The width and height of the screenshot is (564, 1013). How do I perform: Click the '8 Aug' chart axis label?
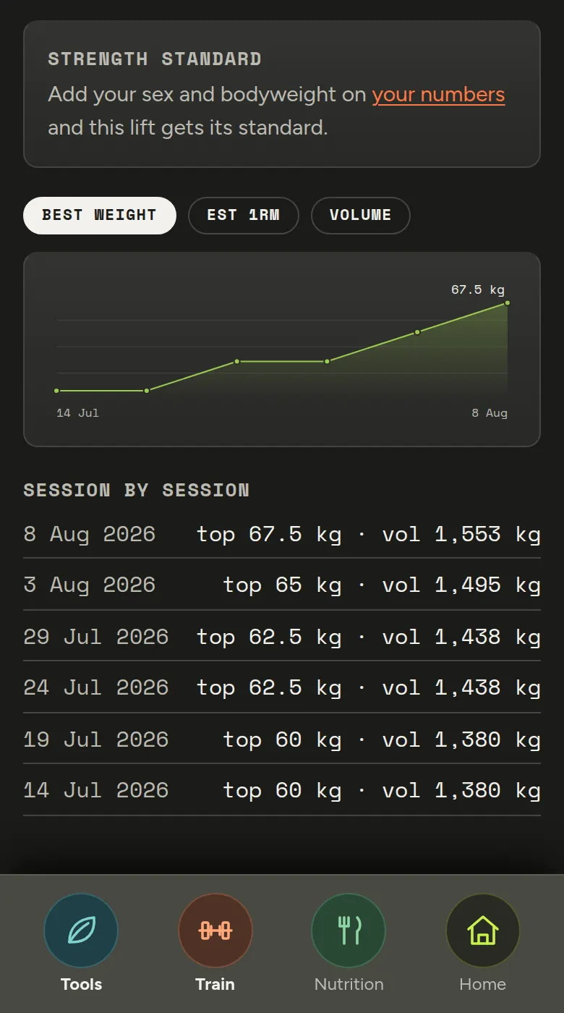(490, 413)
